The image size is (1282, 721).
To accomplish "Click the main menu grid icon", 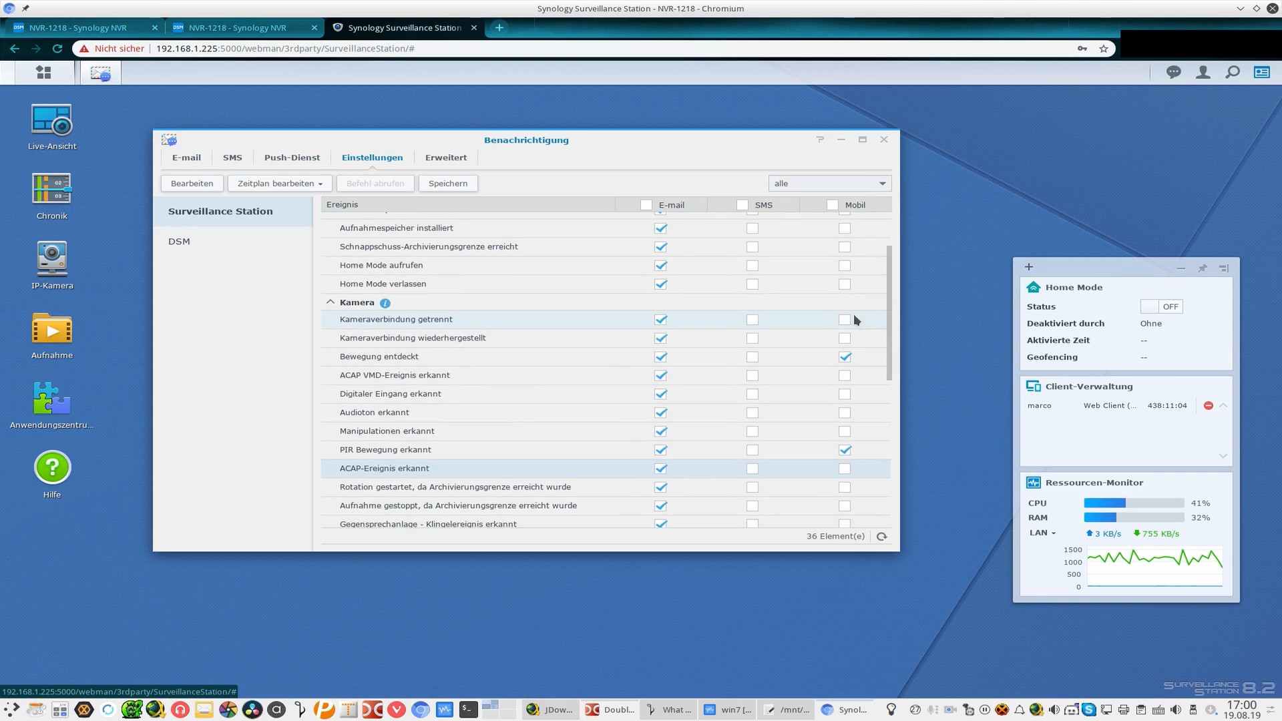I will [x=43, y=72].
